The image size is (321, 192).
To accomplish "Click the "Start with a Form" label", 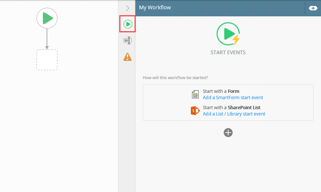I will click(x=221, y=91).
